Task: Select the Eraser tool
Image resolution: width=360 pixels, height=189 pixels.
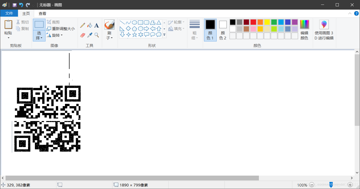Action: pyautogui.click(x=82, y=35)
